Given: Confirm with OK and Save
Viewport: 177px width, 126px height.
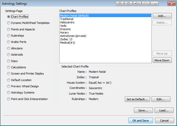Looking at the screenshot, I should tap(140, 121).
